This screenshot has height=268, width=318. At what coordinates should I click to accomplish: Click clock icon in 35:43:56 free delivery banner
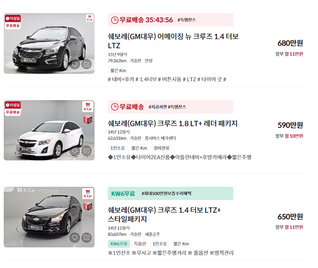pyautogui.click(x=114, y=20)
